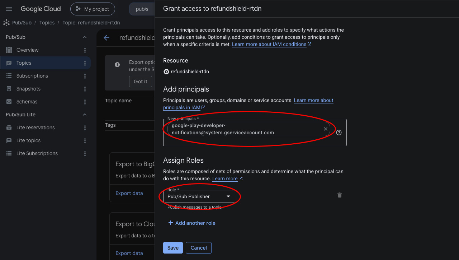
Task: Open more options for Schemas
Action: [x=85, y=102]
